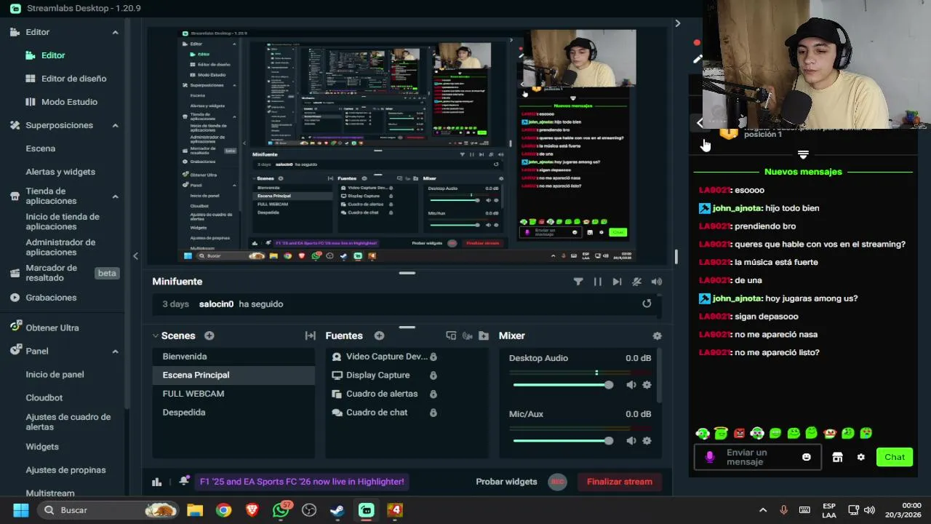
Task: Expand the Scenes collection dropdown
Action: pyautogui.click(x=156, y=336)
